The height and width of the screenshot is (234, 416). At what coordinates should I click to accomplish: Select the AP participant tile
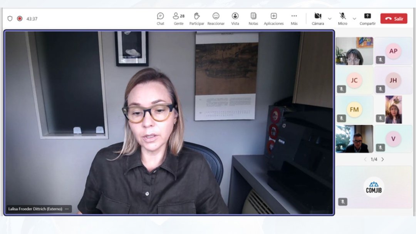393,51
